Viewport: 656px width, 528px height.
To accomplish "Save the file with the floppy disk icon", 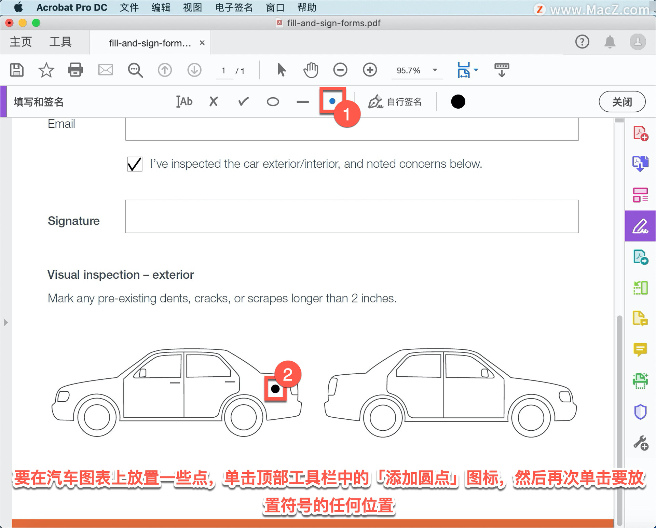I will [17, 70].
